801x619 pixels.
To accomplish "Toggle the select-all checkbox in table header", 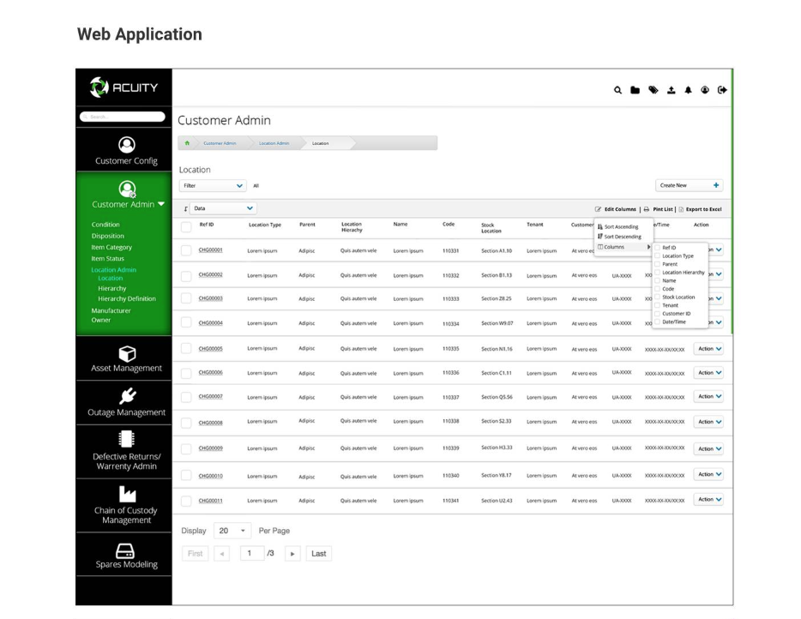I will (186, 226).
